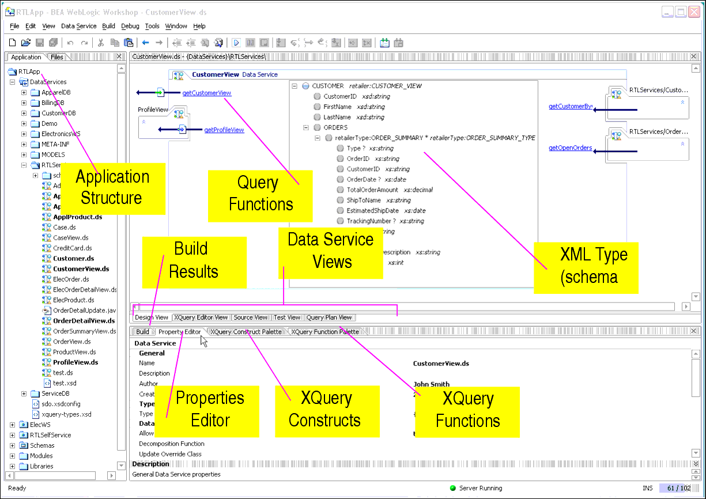706x499 pixels.
Task: Switch to the Test View tab
Action: pyautogui.click(x=287, y=317)
